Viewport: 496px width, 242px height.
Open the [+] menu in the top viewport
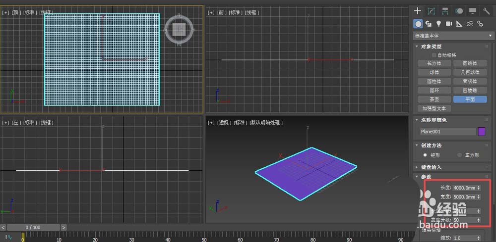(x=5, y=13)
